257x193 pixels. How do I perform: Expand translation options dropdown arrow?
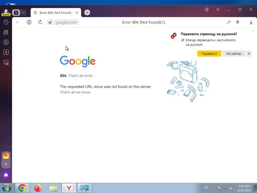pos(249,54)
